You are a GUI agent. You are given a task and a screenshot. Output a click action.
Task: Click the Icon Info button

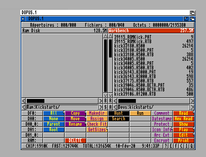coord(162,130)
